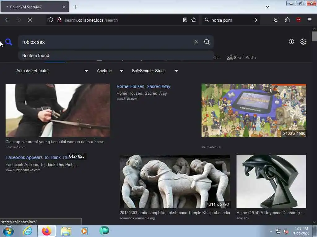This screenshot has width=317, height=237.
Task: Click the www.buzzfeednews.com source text
Action: coord(23,170)
